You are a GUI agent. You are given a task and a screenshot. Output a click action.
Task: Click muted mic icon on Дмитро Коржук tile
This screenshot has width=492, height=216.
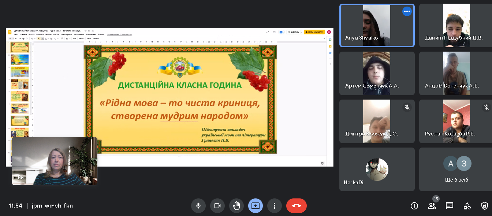[x=406, y=107]
